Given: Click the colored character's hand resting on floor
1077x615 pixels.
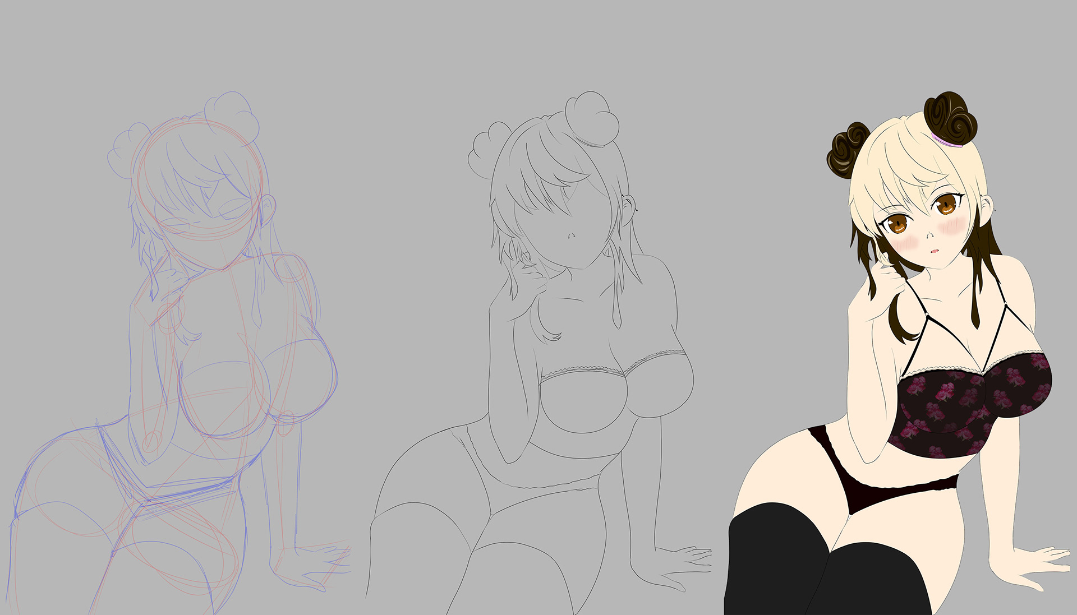Looking at the screenshot, I should (x=1032, y=563).
